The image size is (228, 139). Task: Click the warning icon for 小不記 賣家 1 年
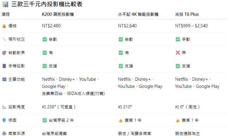click(x=121, y=120)
